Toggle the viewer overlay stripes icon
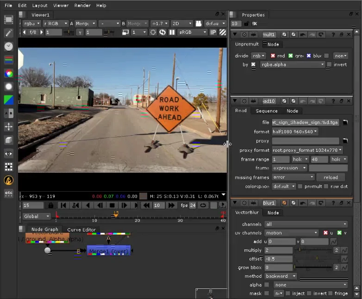This screenshot has height=299, width=362. [223, 32]
